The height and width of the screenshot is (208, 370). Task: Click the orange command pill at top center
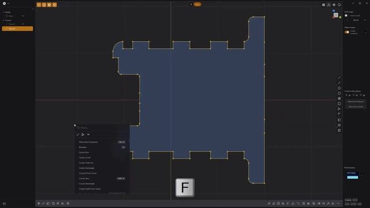pyautogui.click(x=197, y=4)
